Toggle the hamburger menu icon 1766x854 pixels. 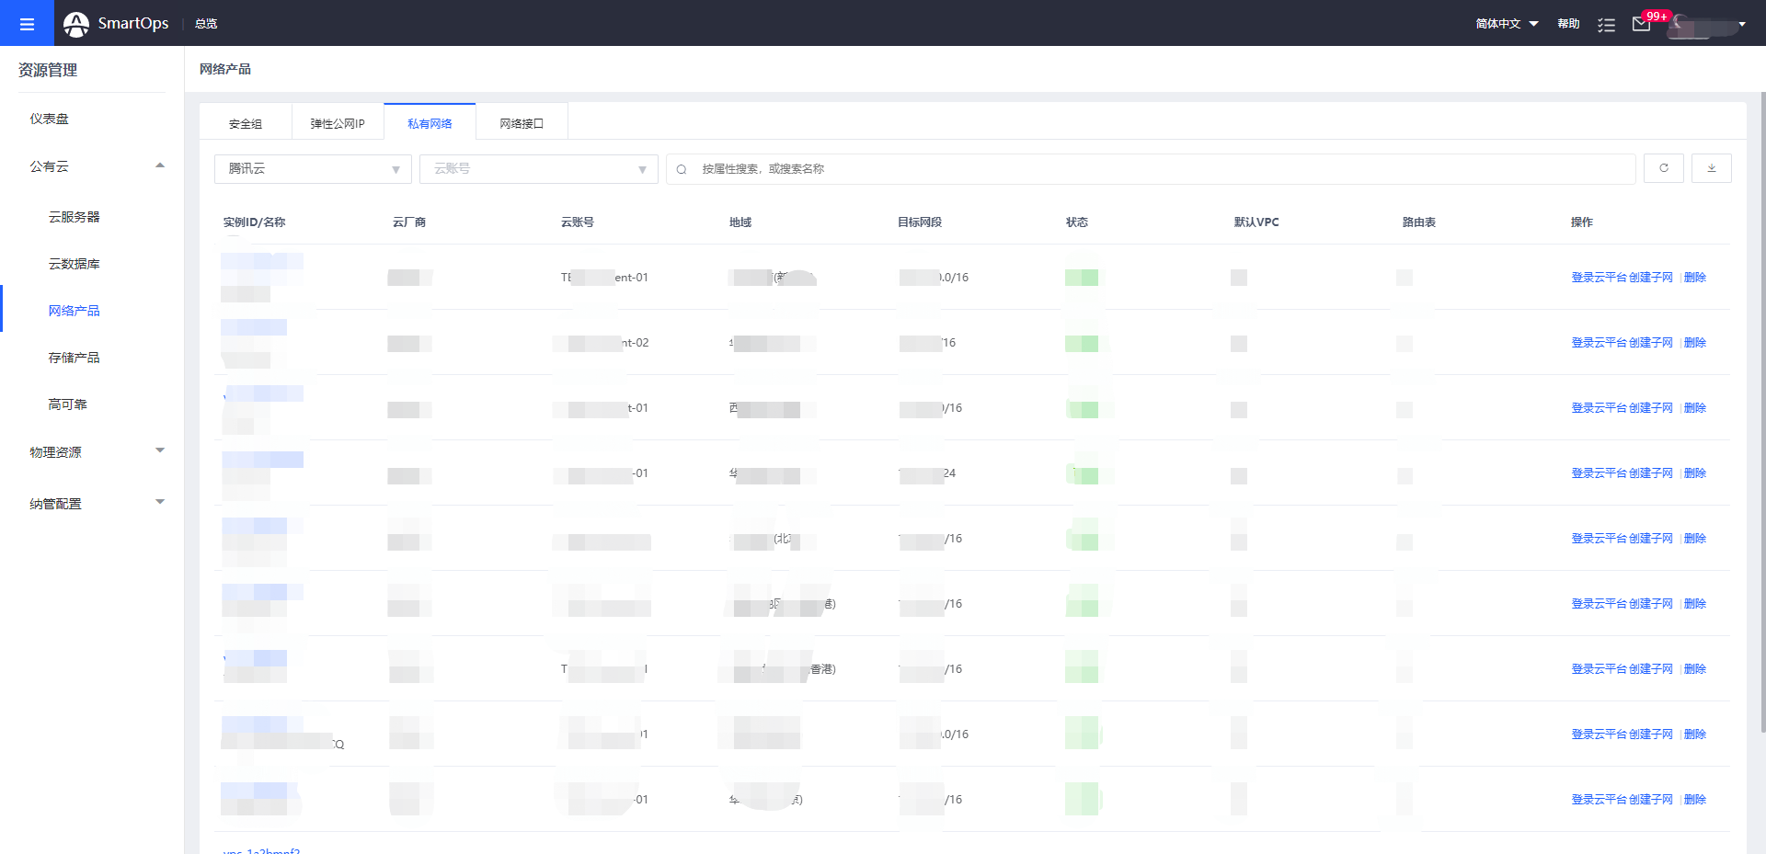coord(27,23)
